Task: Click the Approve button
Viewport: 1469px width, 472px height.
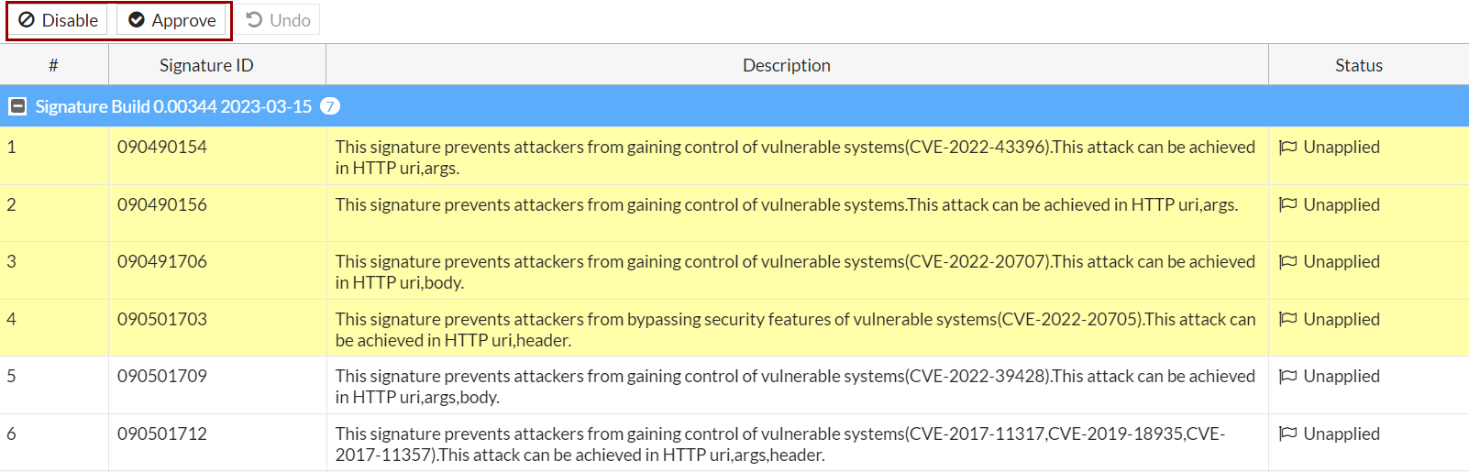Action: (171, 20)
